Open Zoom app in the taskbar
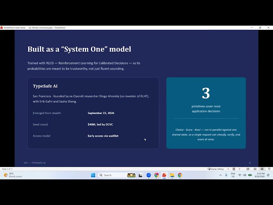 point(148,175)
